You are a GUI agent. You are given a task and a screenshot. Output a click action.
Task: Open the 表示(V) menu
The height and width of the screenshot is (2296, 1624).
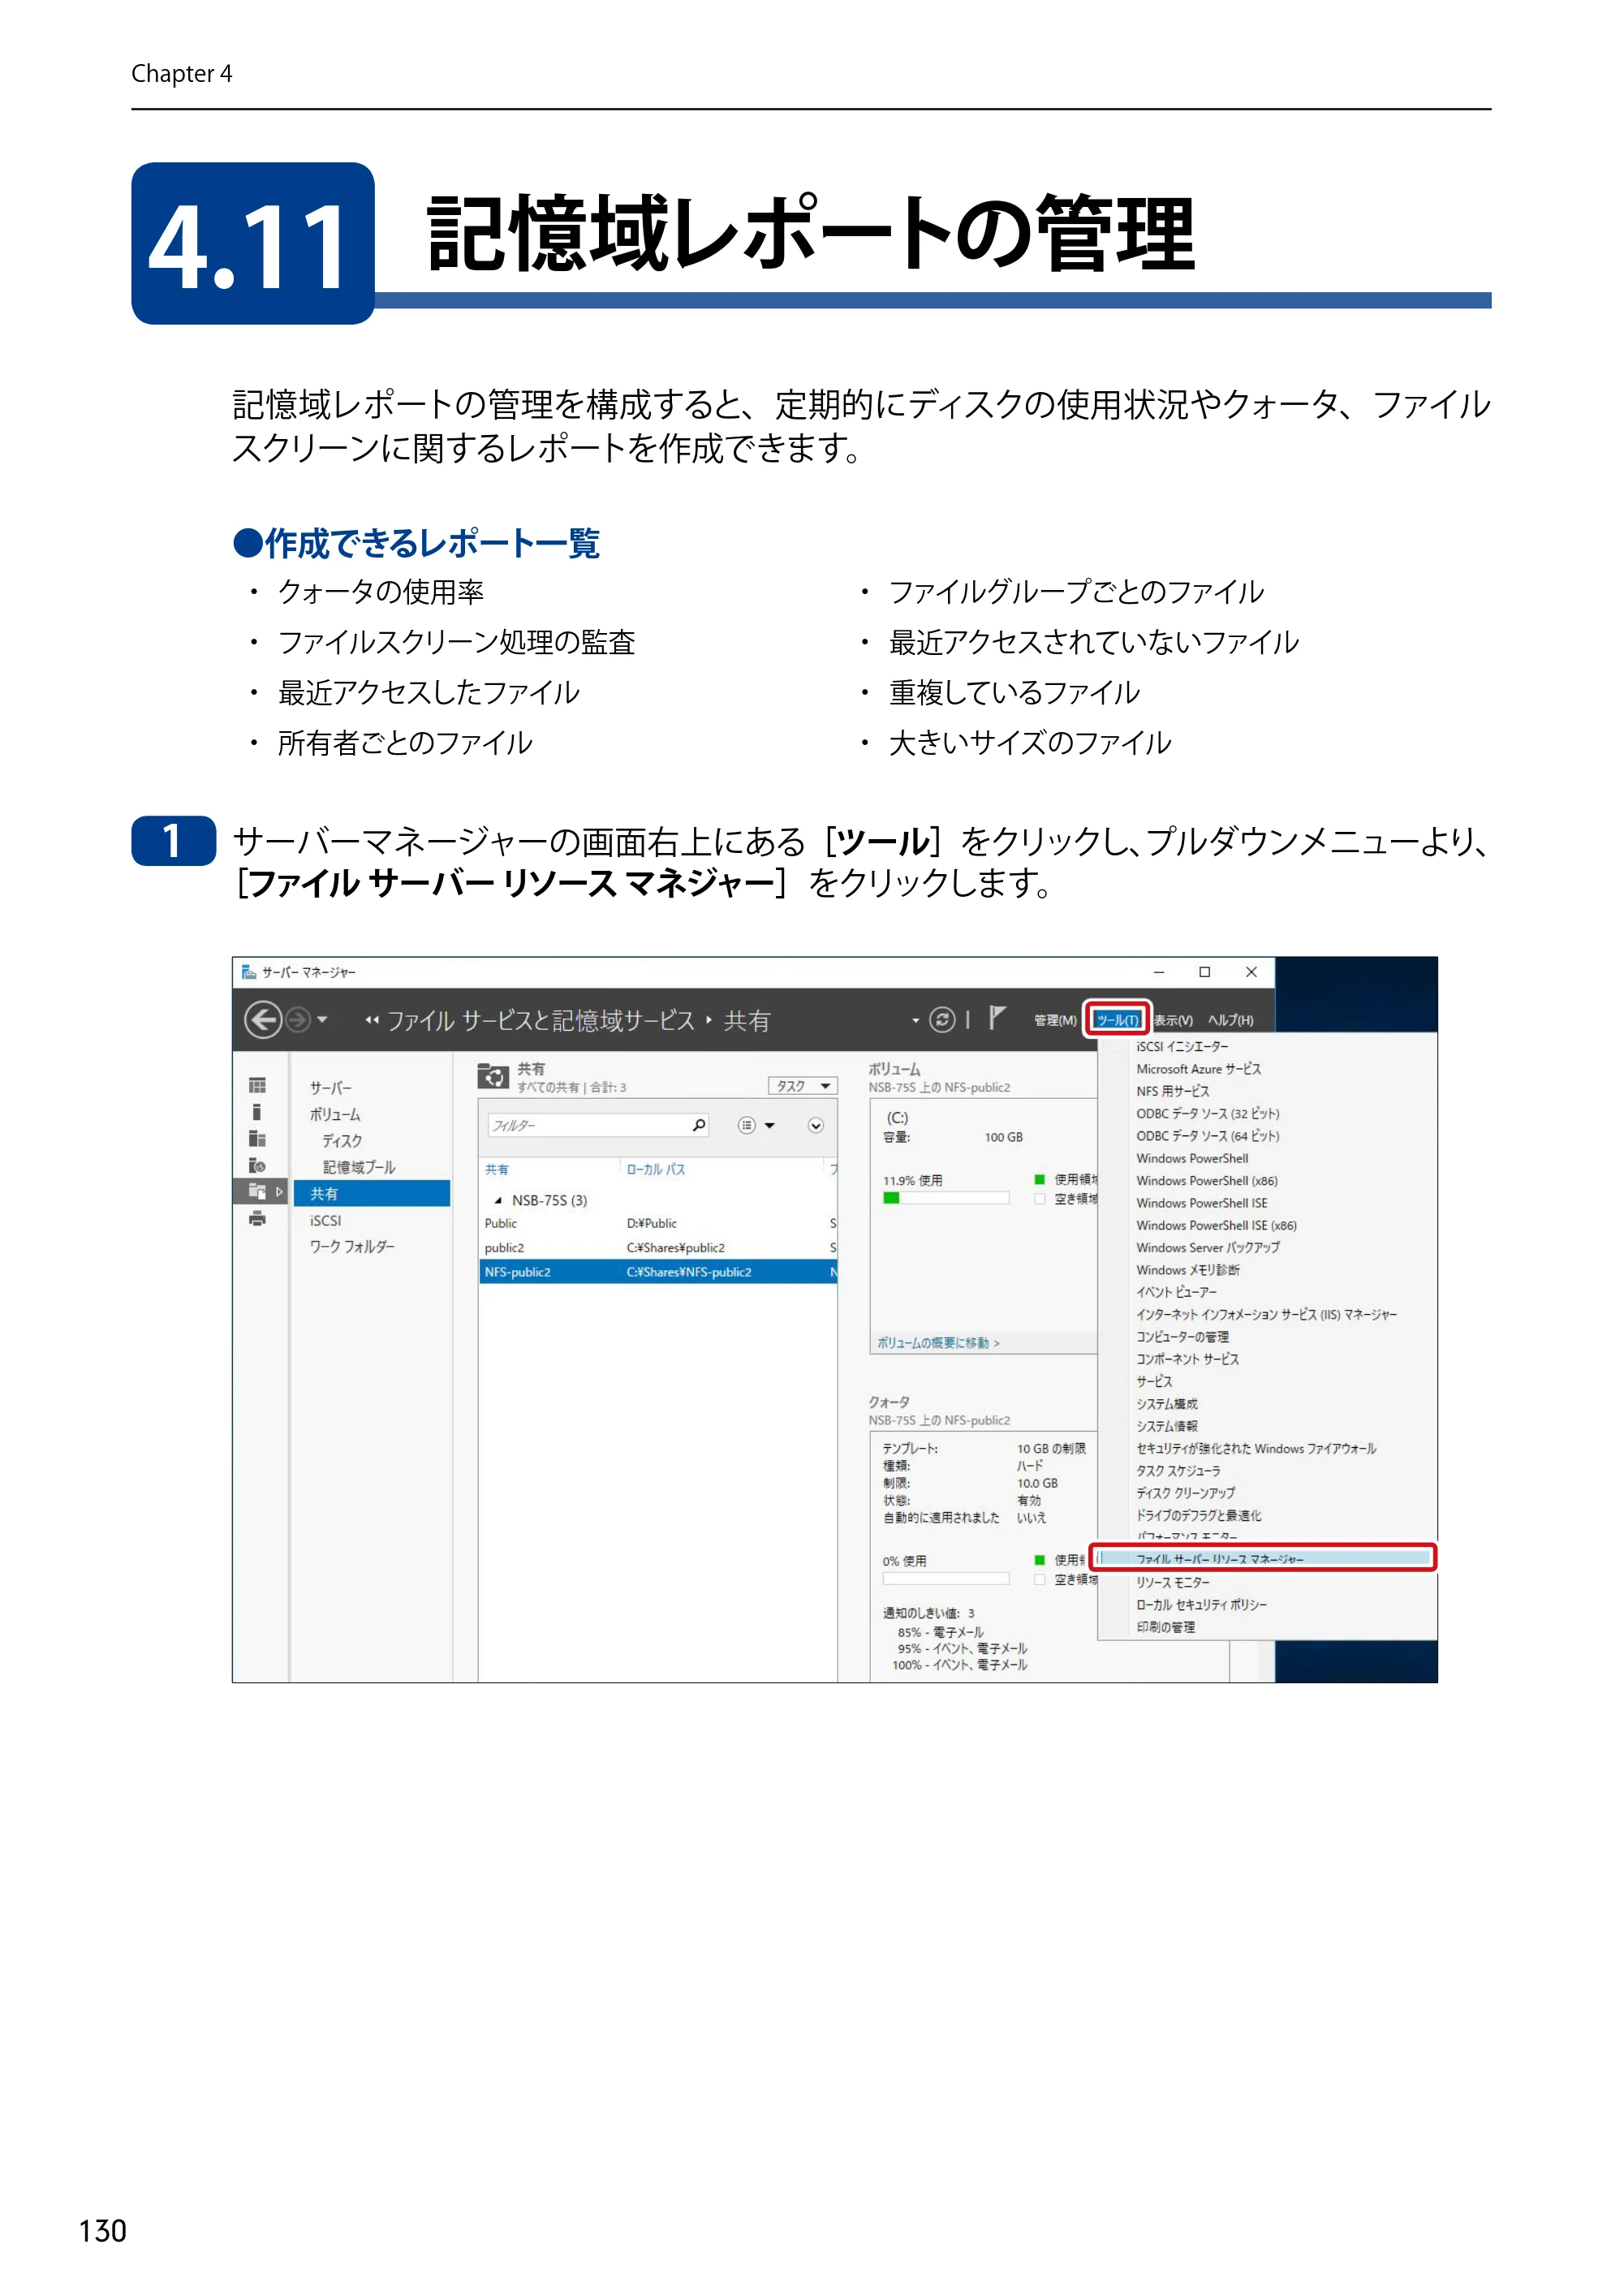(x=1173, y=1020)
